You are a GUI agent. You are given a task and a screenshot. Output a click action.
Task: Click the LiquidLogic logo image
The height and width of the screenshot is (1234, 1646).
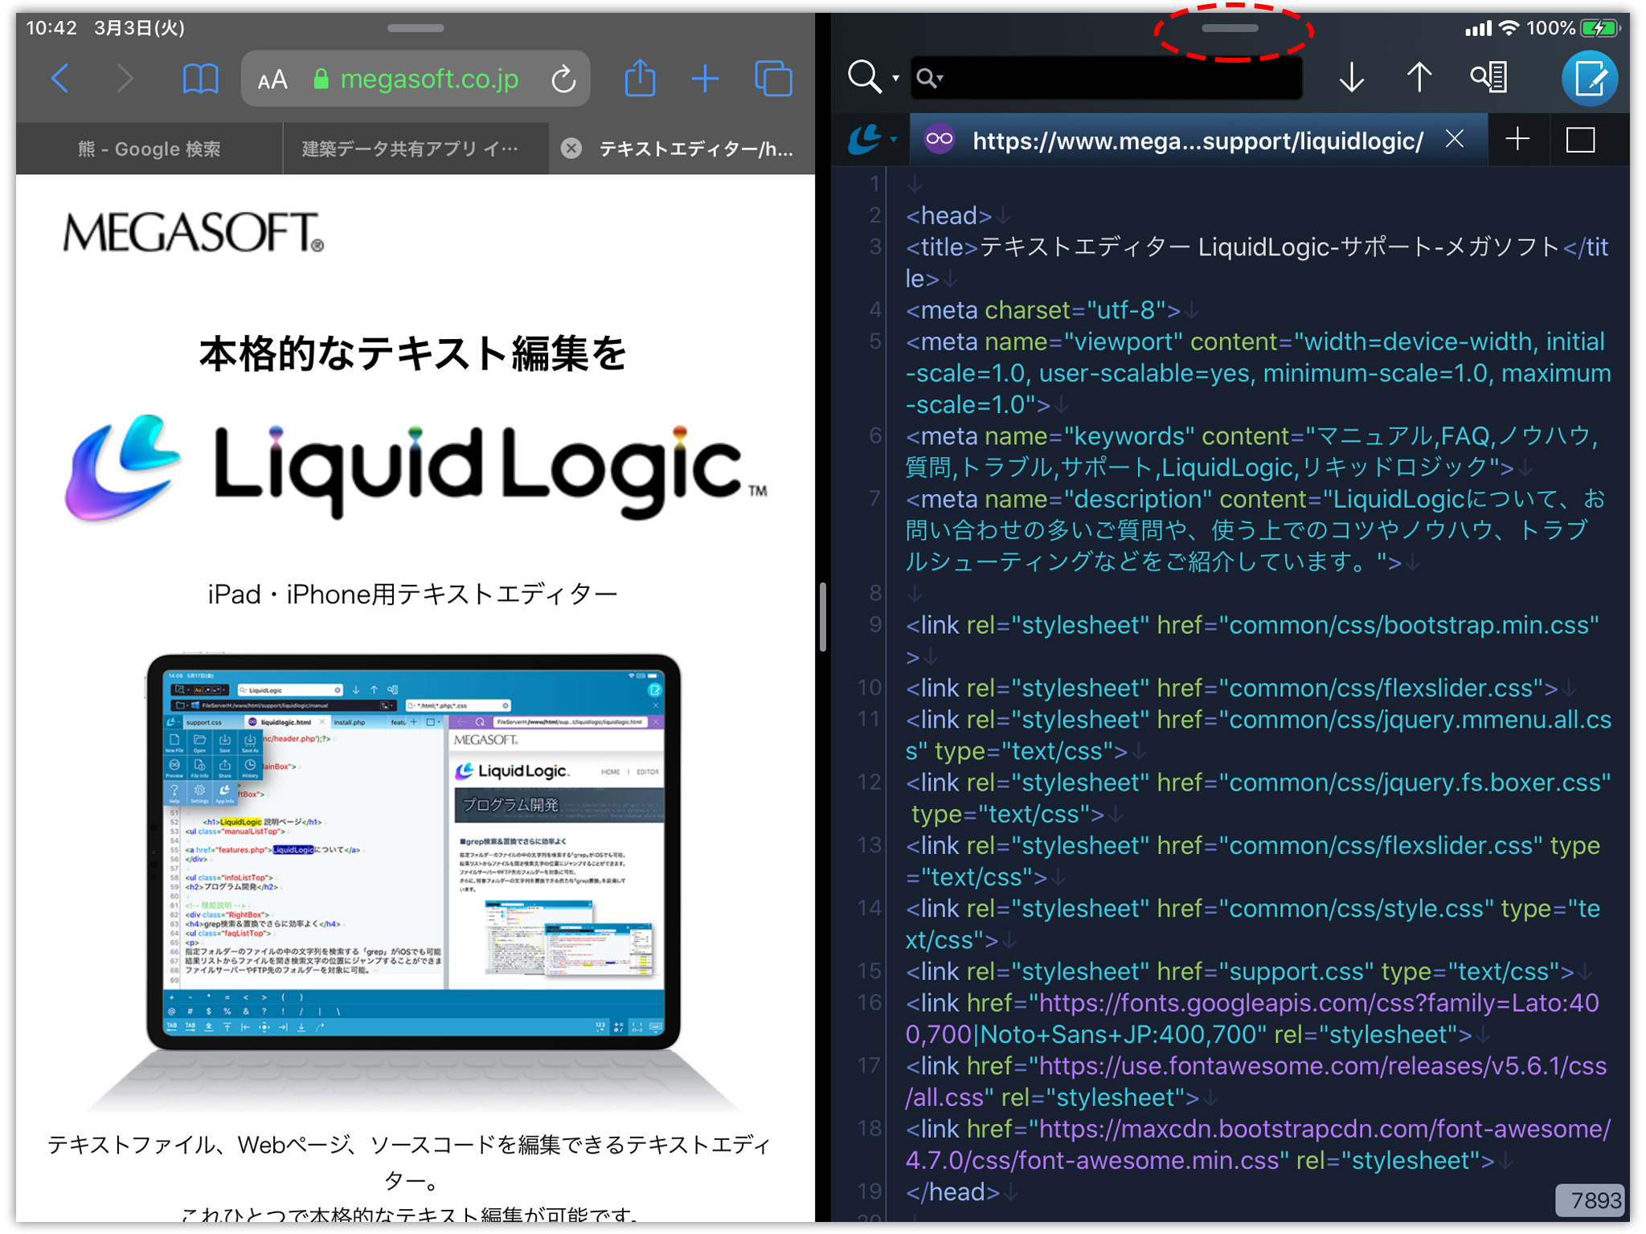416,468
